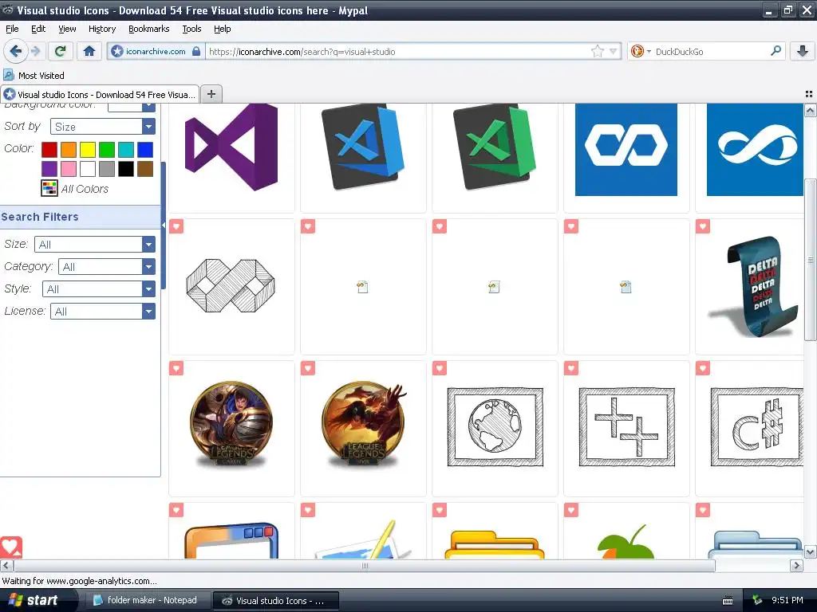Open the File menu
This screenshot has width=817, height=612.
pyautogui.click(x=12, y=29)
